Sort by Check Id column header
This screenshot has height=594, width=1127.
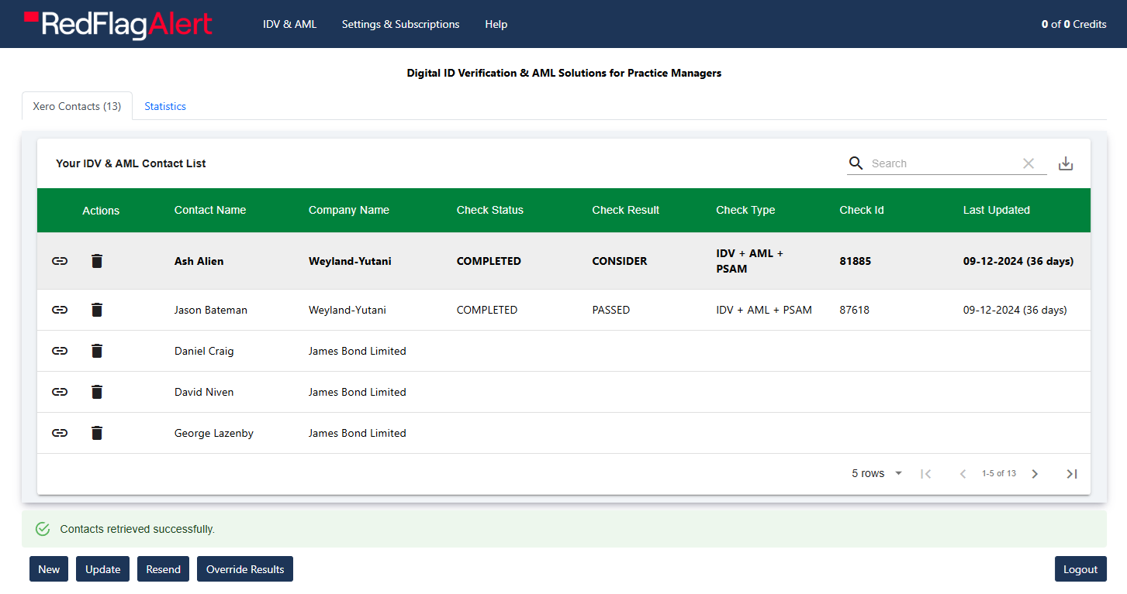[862, 210]
